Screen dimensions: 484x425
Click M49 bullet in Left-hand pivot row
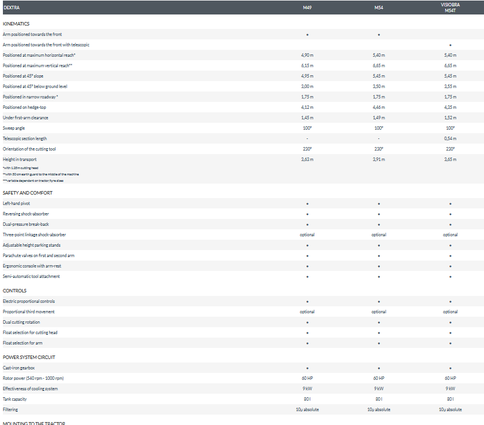coord(307,204)
